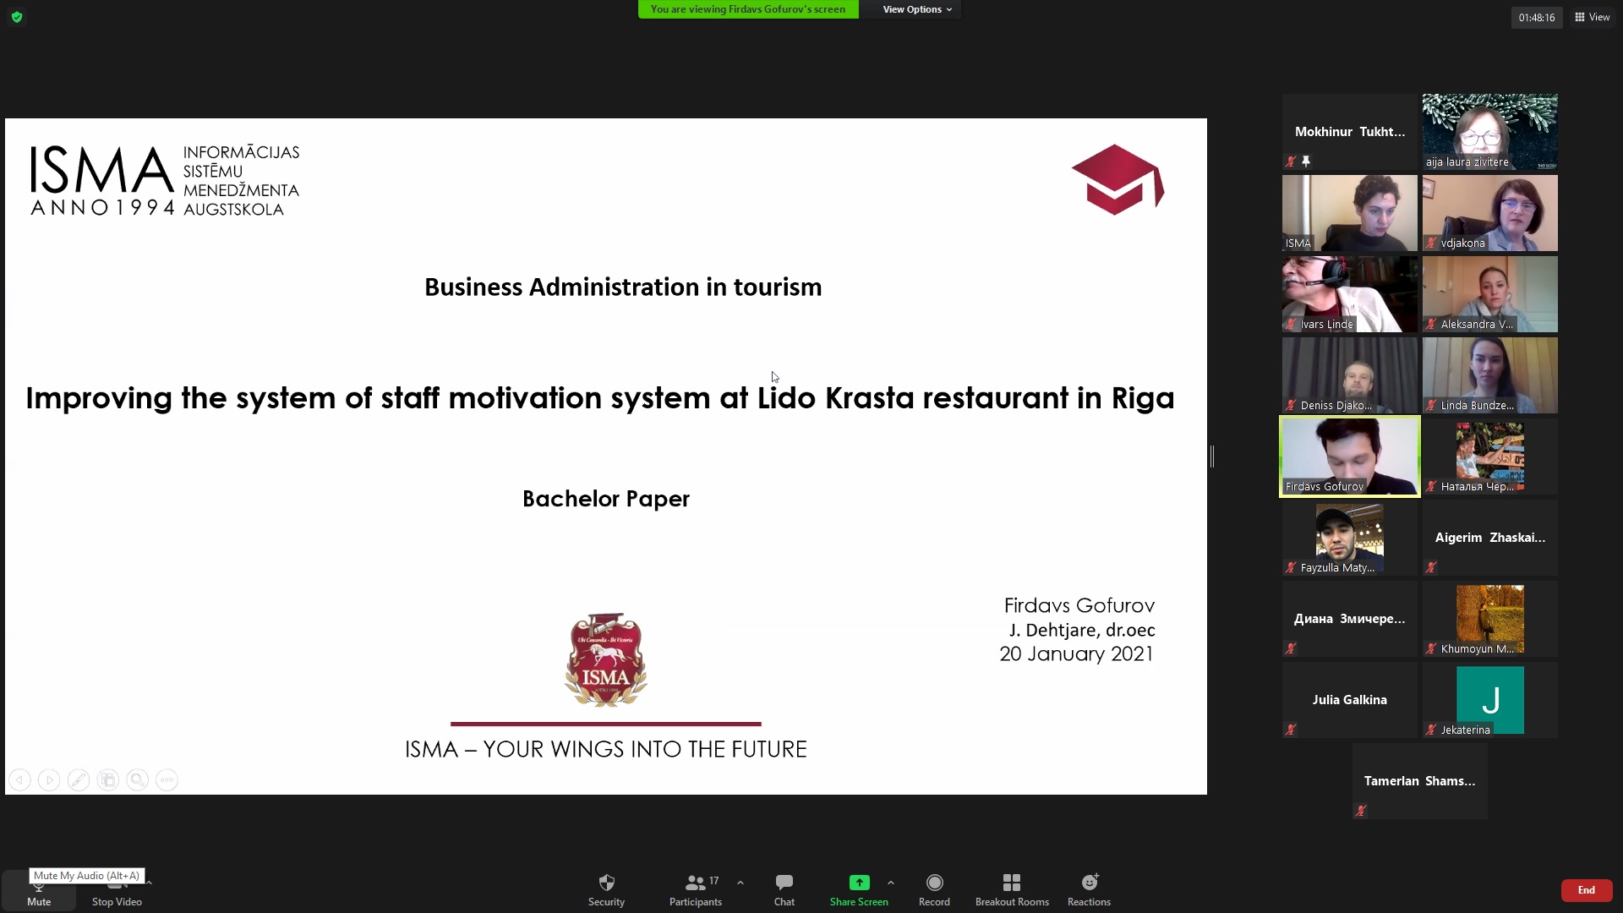1623x913 pixels.
Task: Go to next slide arrow in presentation
Action: [49, 779]
